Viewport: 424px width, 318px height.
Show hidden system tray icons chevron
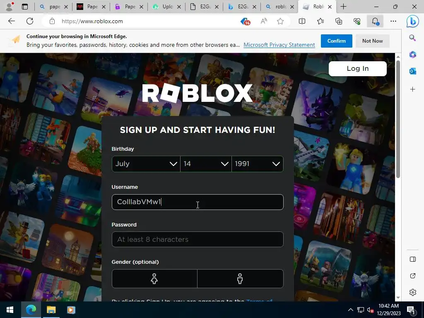click(350, 310)
